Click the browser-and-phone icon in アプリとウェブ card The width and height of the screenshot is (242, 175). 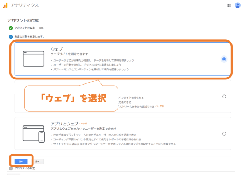(x=33, y=134)
